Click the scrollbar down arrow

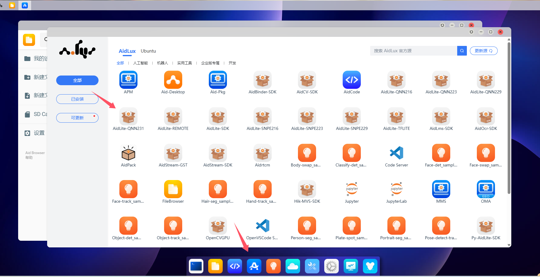[509, 245]
